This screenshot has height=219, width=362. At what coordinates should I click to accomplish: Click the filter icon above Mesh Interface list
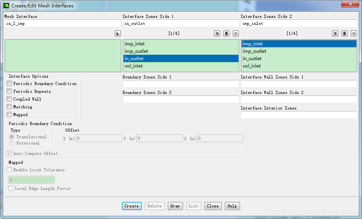pos(118,33)
